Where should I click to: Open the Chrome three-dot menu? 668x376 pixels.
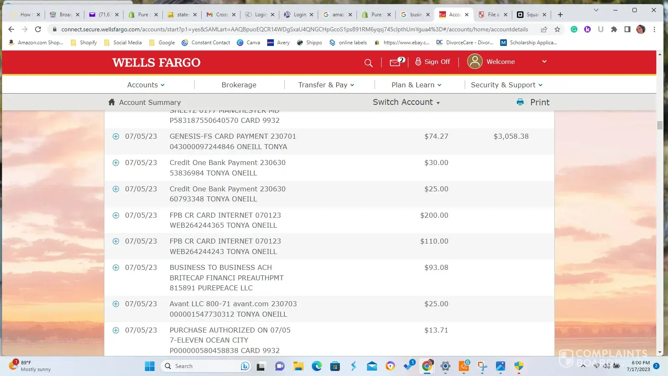click(x=654, y=29)
